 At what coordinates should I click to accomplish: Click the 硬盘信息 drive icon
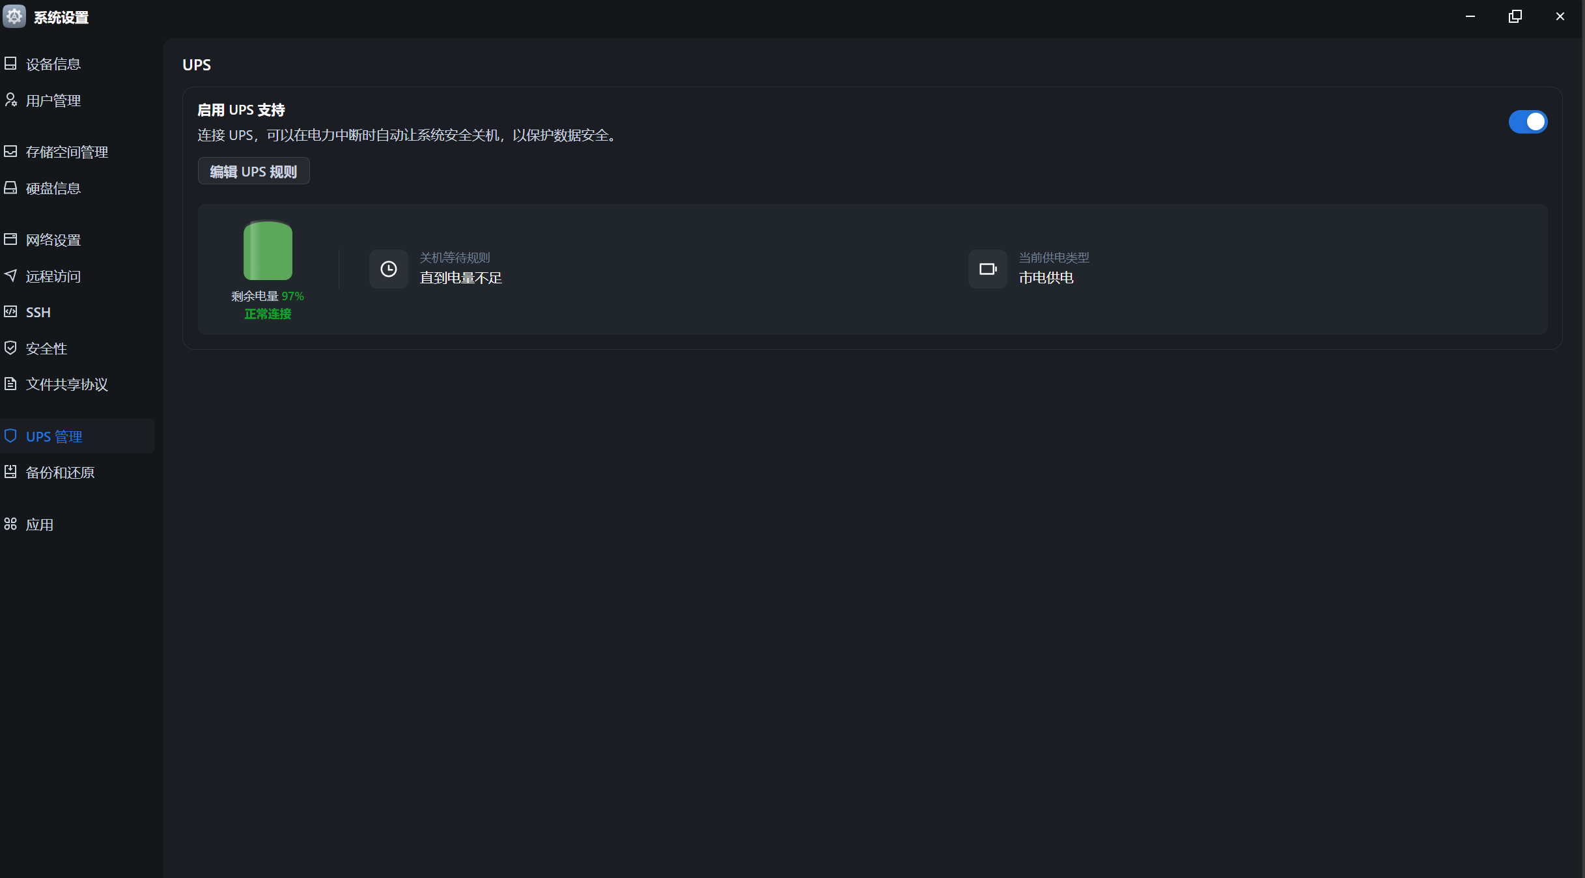tap(10, 188)
